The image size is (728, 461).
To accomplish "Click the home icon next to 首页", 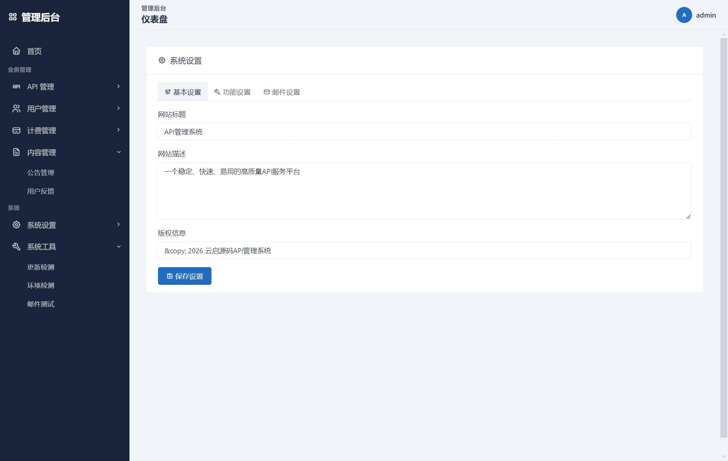I will (x=16, y=51).
